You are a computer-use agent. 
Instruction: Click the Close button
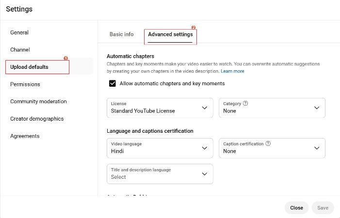[296, 208]
